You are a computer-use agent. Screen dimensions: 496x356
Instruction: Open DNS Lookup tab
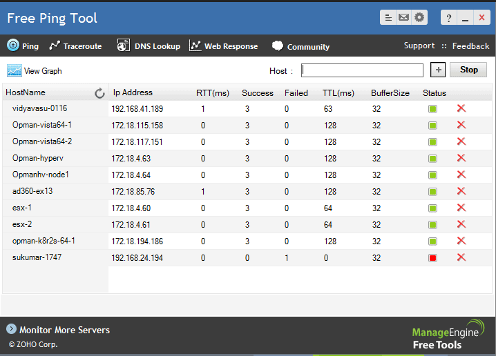[x=149, y=46]
